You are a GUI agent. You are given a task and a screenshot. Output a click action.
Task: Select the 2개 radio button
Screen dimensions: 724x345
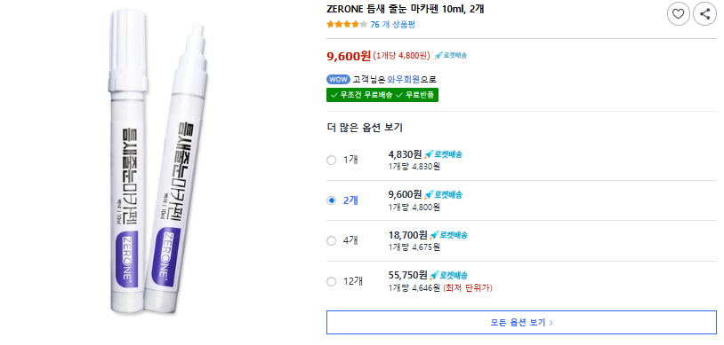coord(331,200)
